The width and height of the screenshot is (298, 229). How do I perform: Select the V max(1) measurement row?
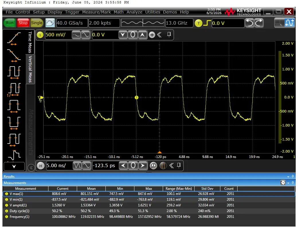click(x=149, y=194)
